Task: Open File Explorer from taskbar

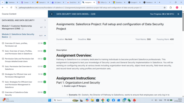Action: click(92, 100)
